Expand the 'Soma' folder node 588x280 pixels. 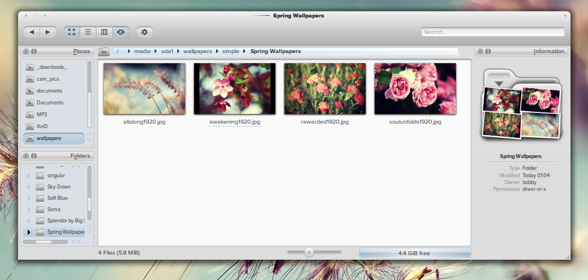pos(29,209)
